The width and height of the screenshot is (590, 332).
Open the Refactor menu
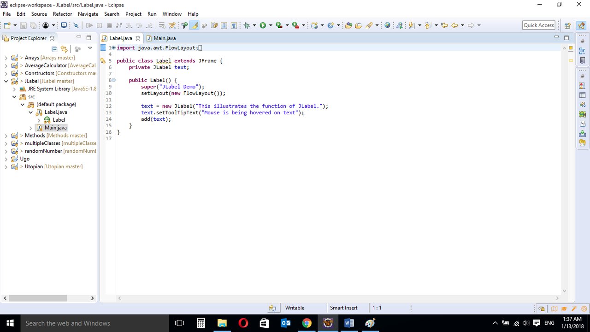click(x=63, y=14)
